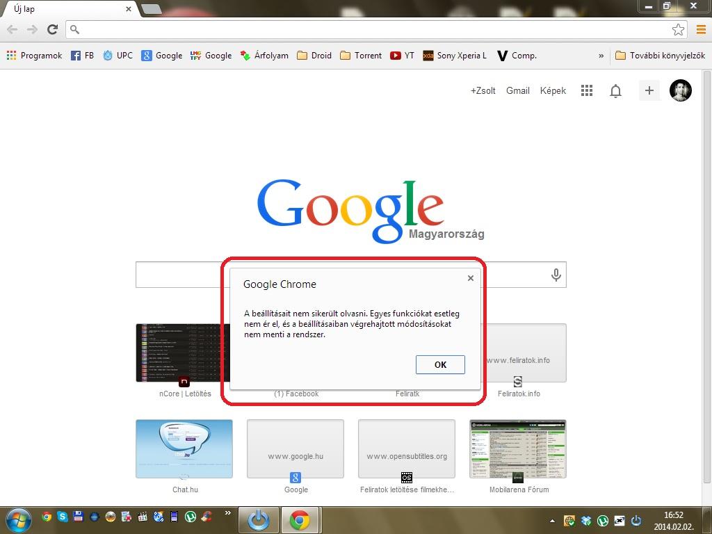
Task: Switch to the Új lap tab
Action: 68,9
